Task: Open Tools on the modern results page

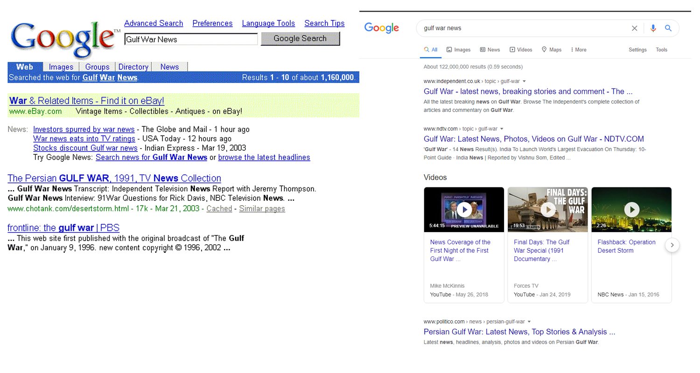Action: coord(661,50)
